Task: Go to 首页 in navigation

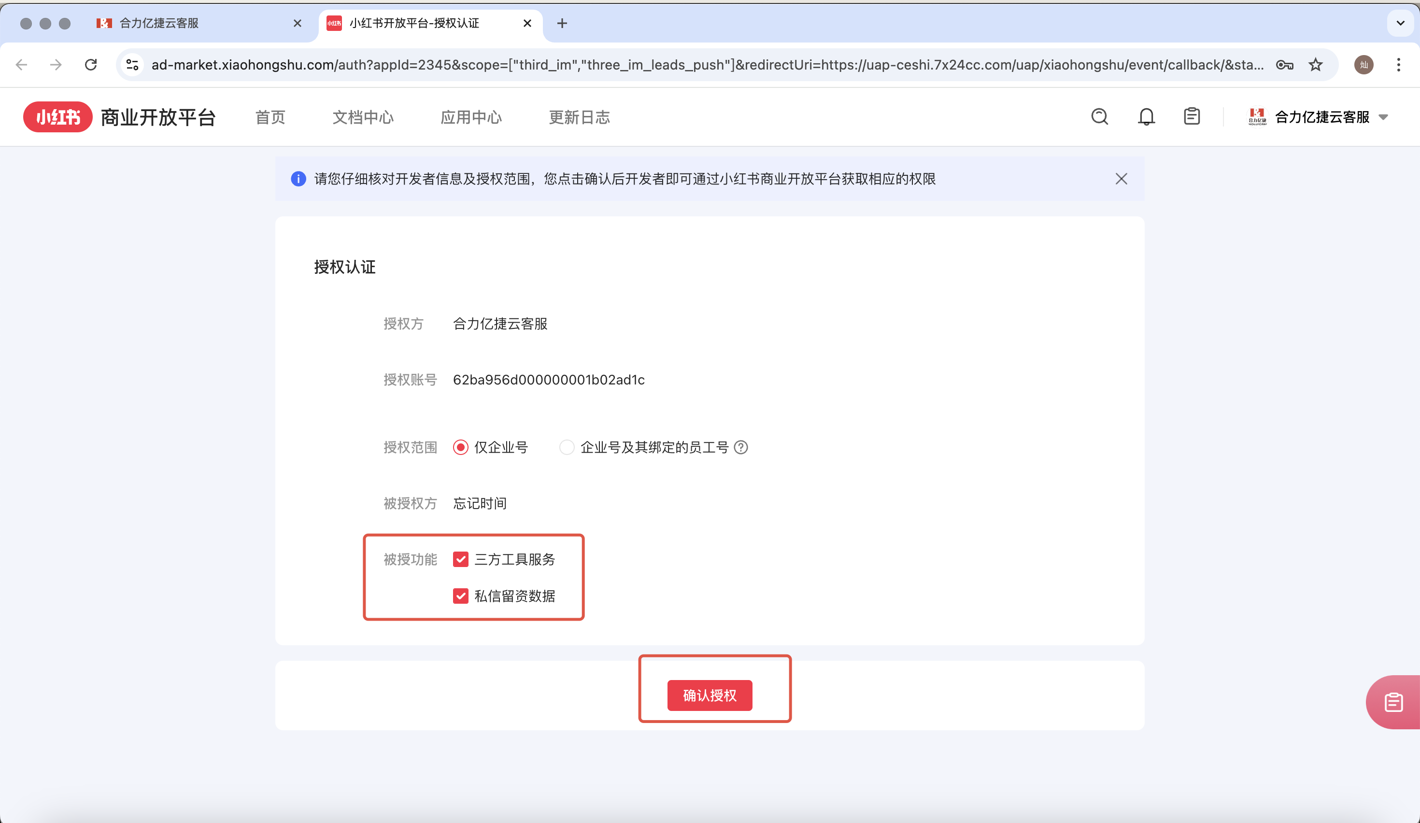Action: (270, 117)
